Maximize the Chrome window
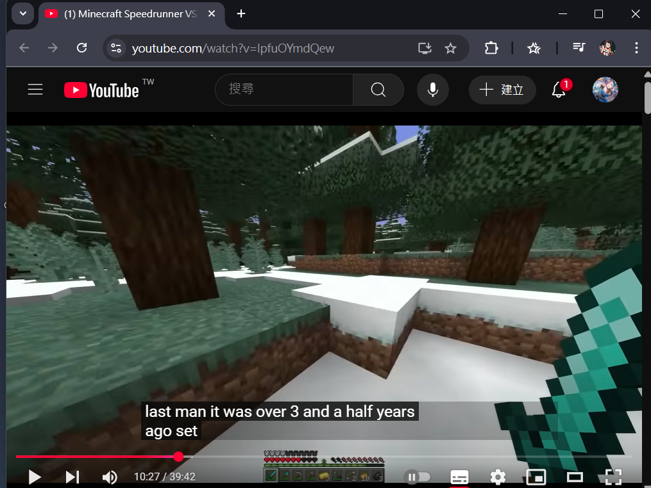This screenshot has width=651, height=488. [598, 13]
